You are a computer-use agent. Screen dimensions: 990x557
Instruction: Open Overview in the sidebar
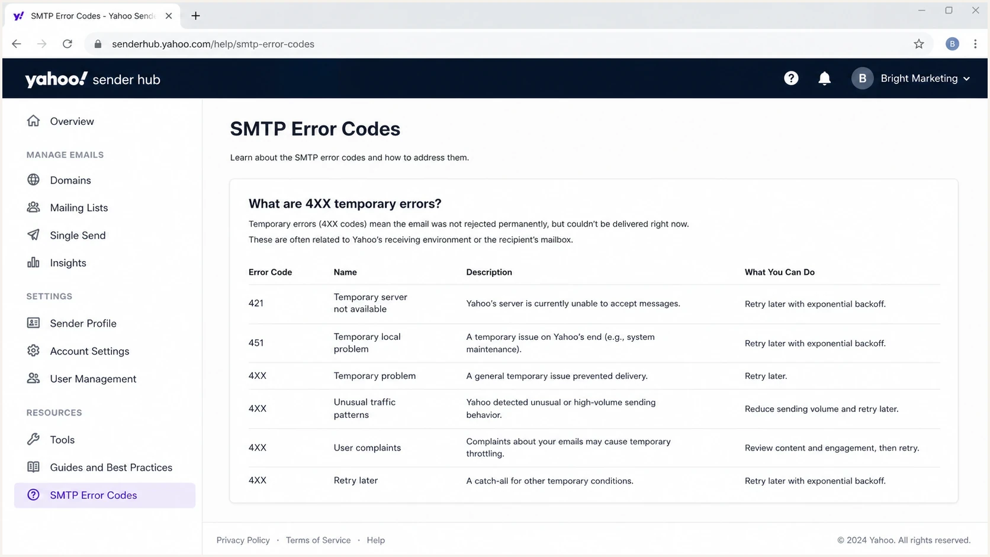tap(72, 121)
